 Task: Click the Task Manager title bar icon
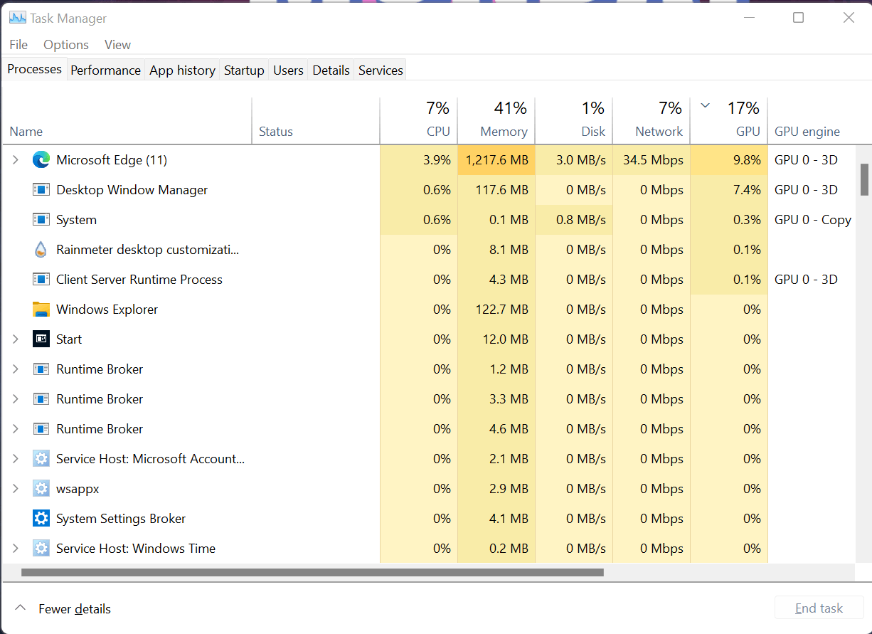[18, 18]
